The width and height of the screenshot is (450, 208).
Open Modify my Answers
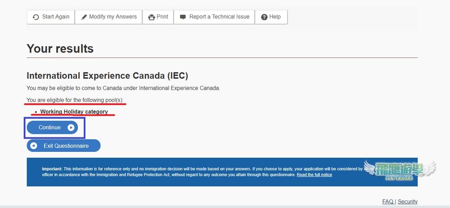pos(109,17)
